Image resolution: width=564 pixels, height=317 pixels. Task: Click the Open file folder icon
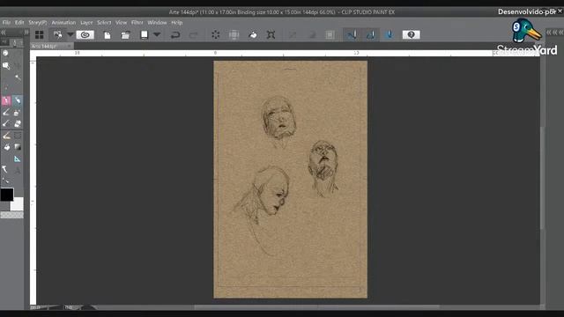(125, 34)
